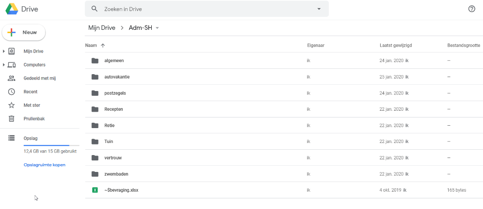The width and height of the screenshot is (483, 209).
Task: Open the help question mark icon
Action: point(472,9)
